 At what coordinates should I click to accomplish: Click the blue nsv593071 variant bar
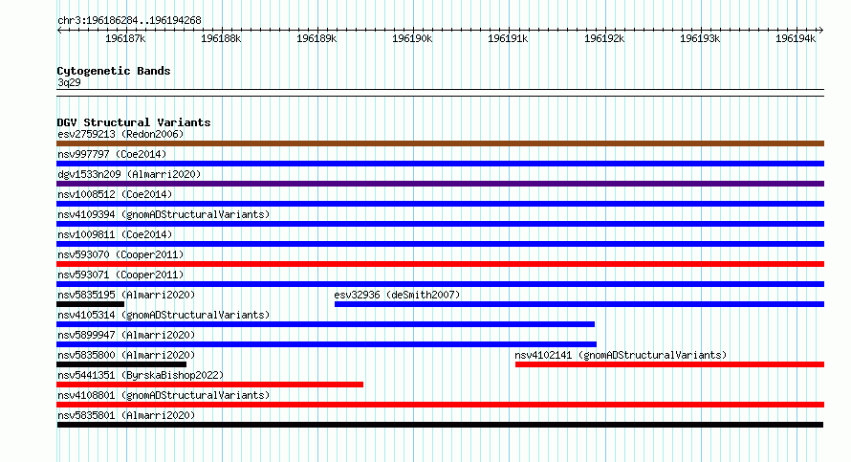click(440, 284)
